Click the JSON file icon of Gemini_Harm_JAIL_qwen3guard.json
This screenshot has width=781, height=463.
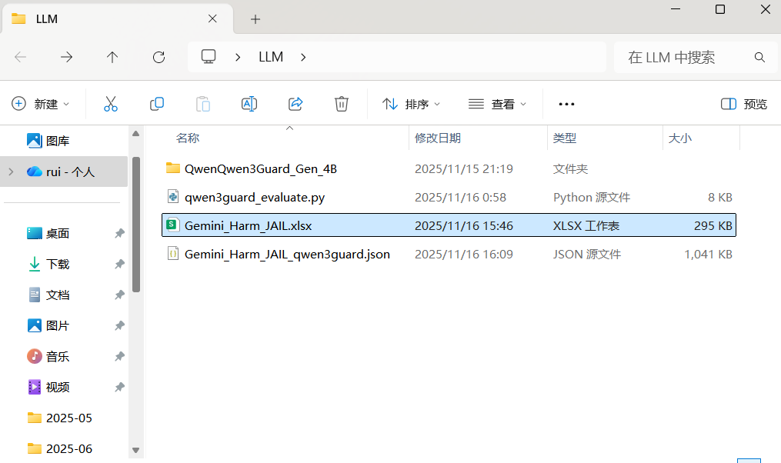(173, 253)
